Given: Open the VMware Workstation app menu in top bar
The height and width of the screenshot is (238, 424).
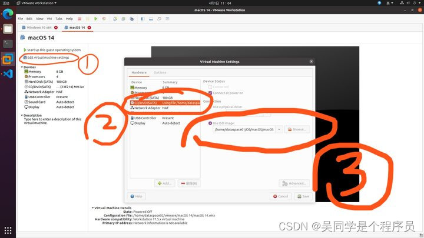Looking at the screenshot, I should point(37,3).
